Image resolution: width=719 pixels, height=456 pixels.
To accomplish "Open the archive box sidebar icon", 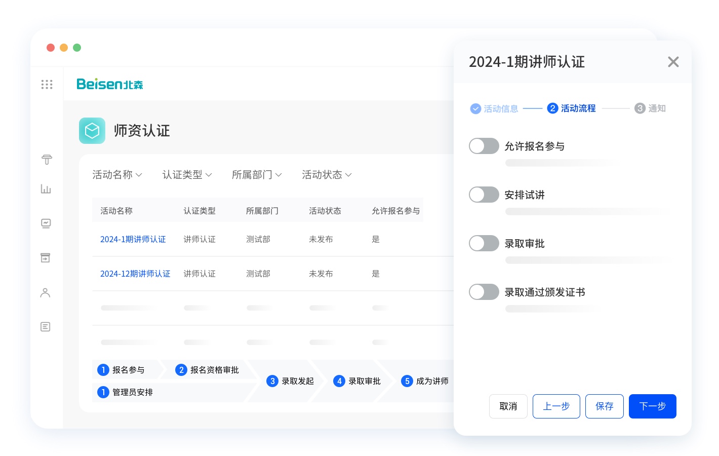I will point(46,258).
